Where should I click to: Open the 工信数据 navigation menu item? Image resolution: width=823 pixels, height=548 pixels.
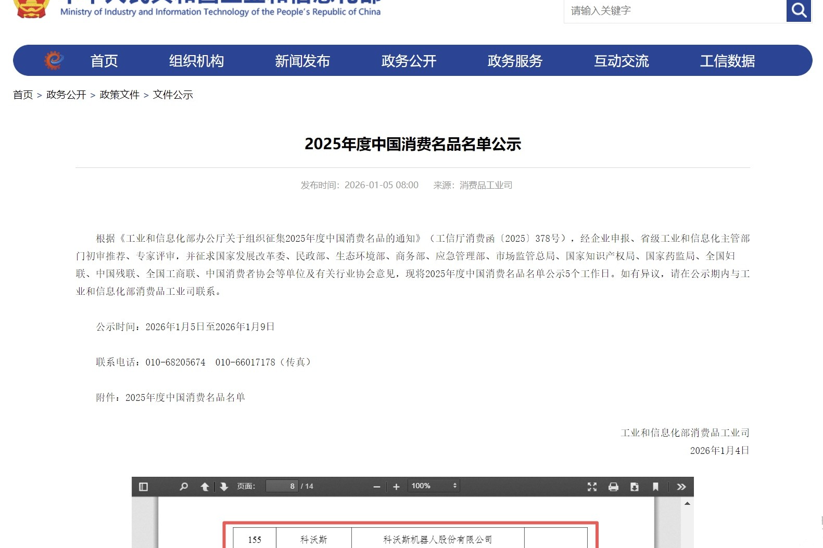click(727, 61)
